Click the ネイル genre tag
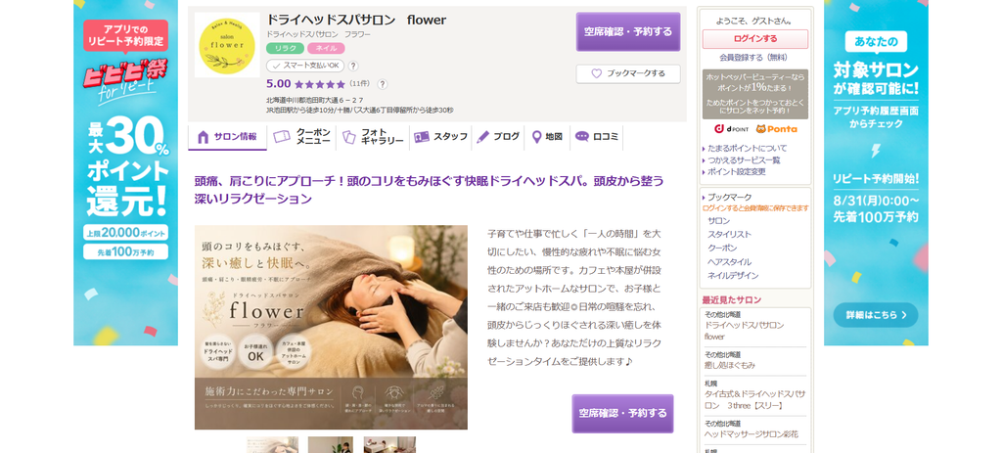This screenshot has height=453, width=1002. pos(326,48)
